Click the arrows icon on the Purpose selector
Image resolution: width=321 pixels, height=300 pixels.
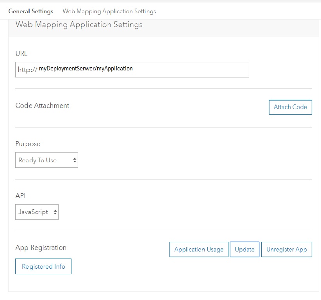pos(74,160)
